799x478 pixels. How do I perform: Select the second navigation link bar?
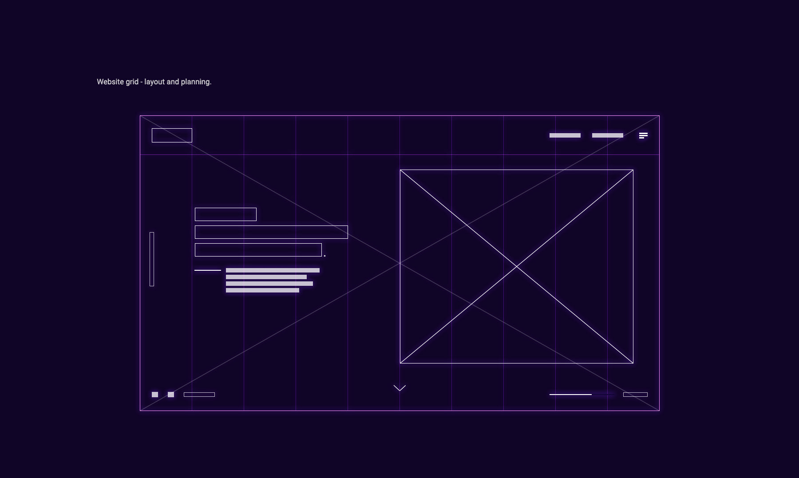608,135
